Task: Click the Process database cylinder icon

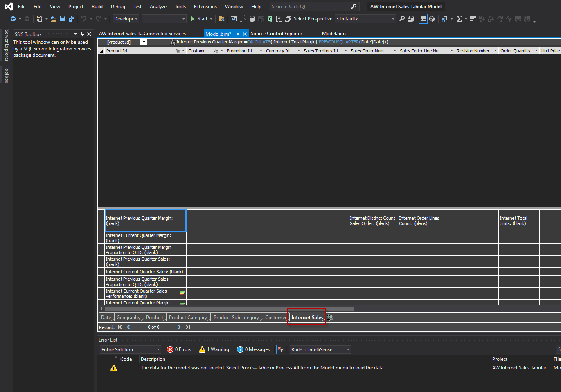Action: 252,19
